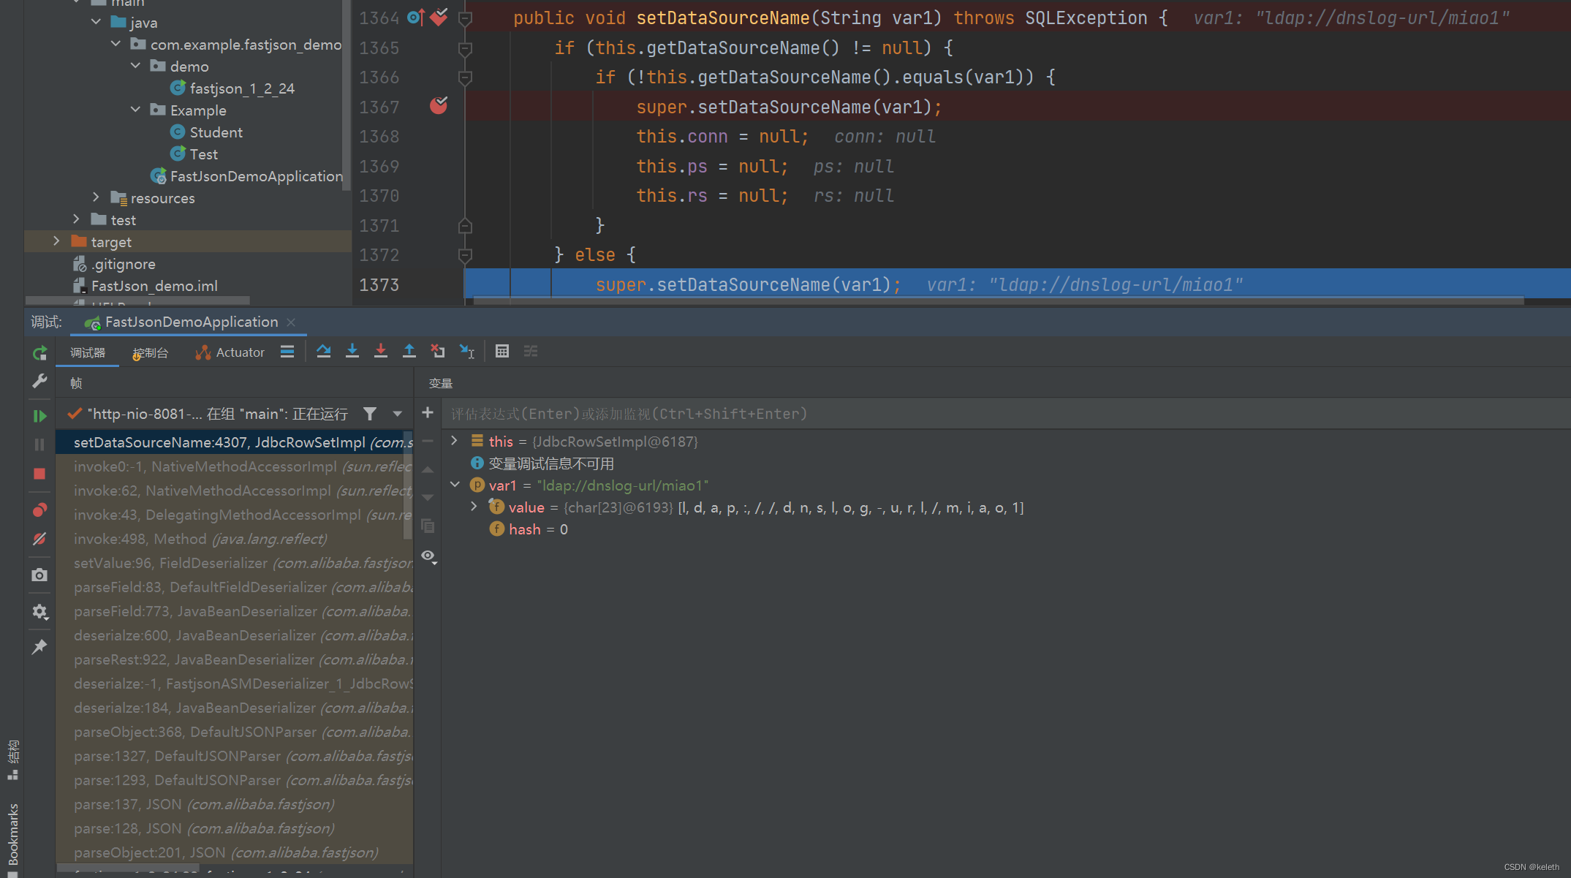Stop the debug session with red square icon
This screenshot has height=878, width=1571.
coord(39,474)
